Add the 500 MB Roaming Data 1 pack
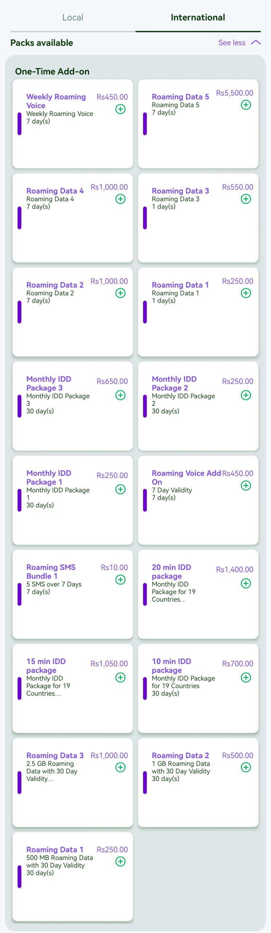Viewport: 271px width, 933px height. (x=120, y=862)
